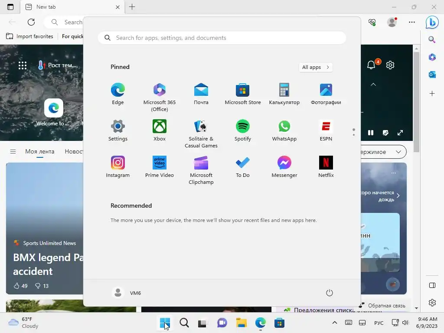Open taskbar Search
Viewport: 444px width, 333px height.
[184, 323]
